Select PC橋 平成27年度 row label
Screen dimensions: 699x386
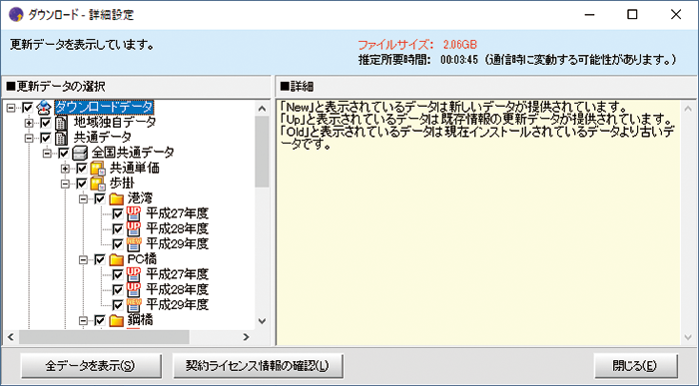[177, 274]
